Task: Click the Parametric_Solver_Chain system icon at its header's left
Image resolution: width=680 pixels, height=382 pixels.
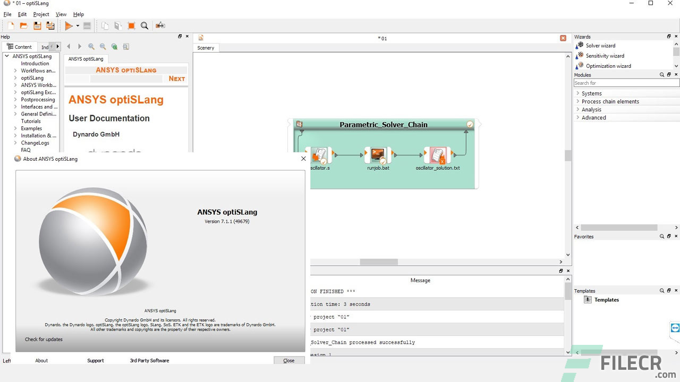Action: [299, 125]
